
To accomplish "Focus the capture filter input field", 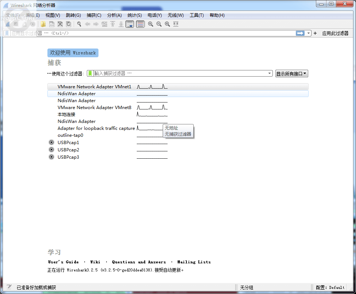I will [x=180, y=73].
